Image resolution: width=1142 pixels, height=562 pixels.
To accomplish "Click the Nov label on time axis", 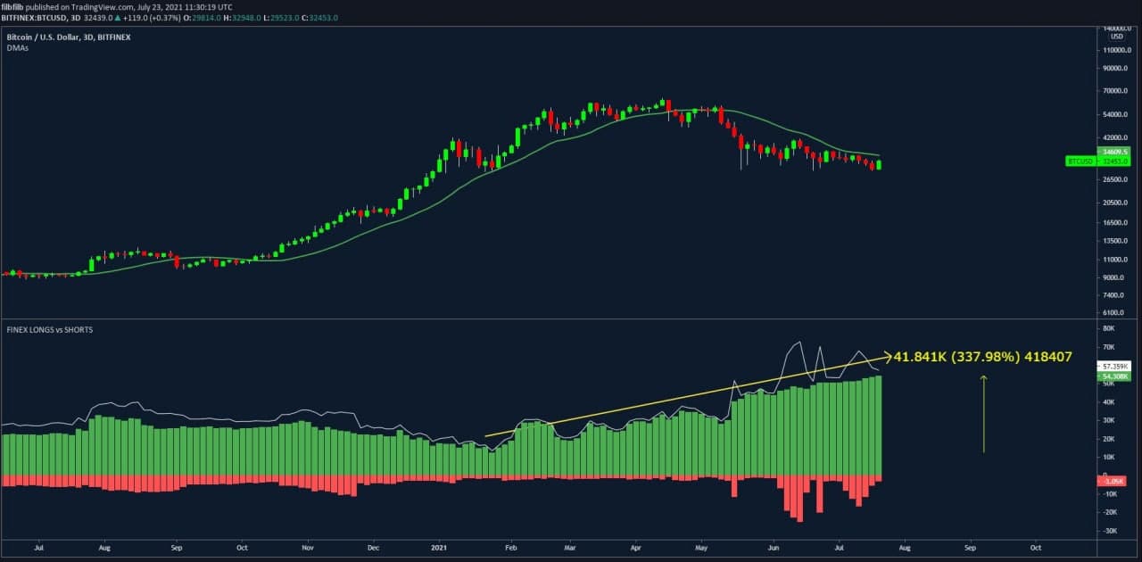I will pyautogui.click(x=307, y=546).
